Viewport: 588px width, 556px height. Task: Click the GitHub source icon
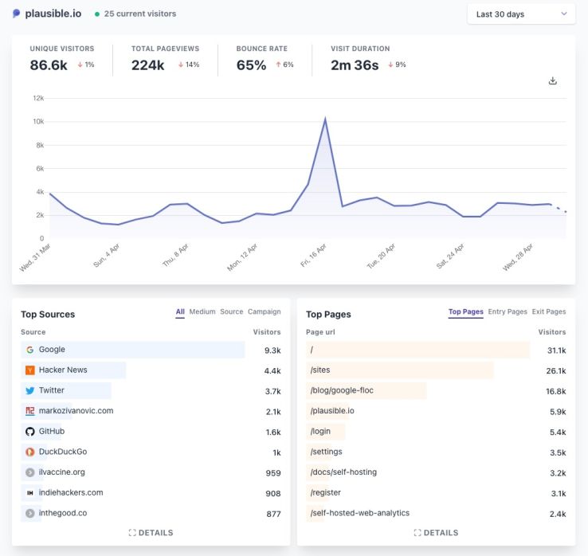29,432
